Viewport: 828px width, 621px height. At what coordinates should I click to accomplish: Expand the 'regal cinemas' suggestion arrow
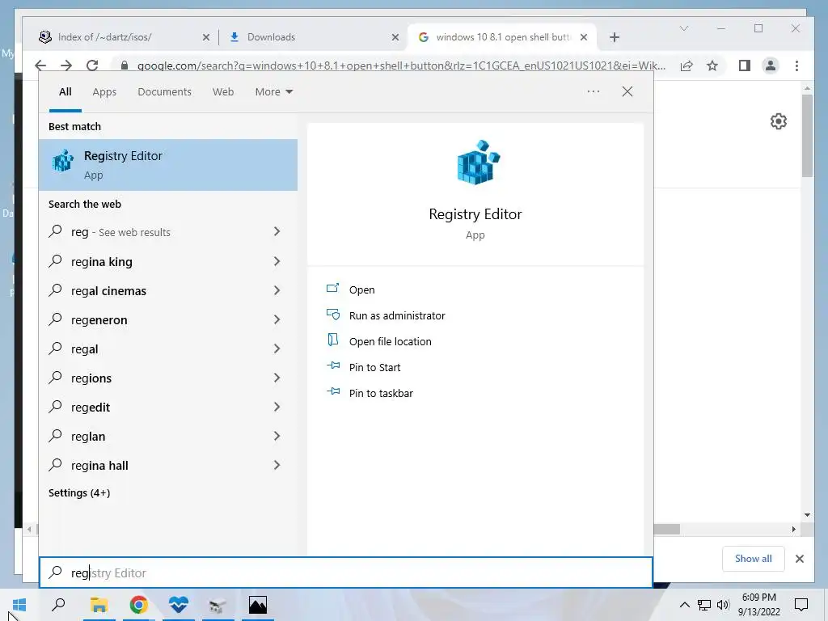click(x=277, y=290)
